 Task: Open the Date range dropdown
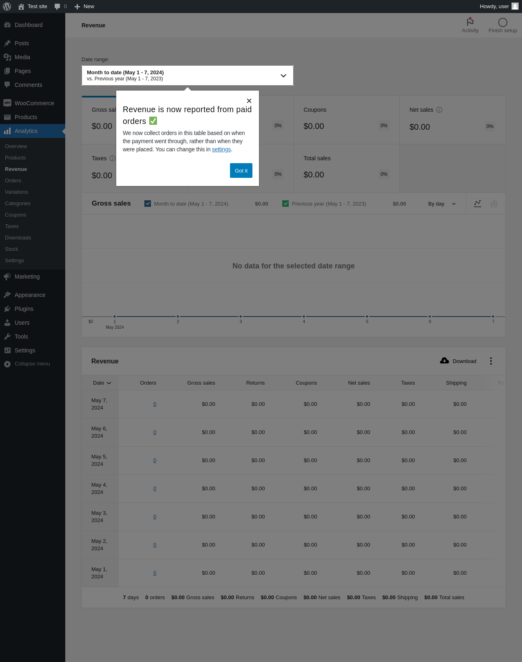188,75
